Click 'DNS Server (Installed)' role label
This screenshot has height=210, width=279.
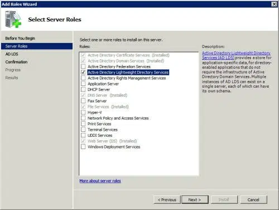107,95
